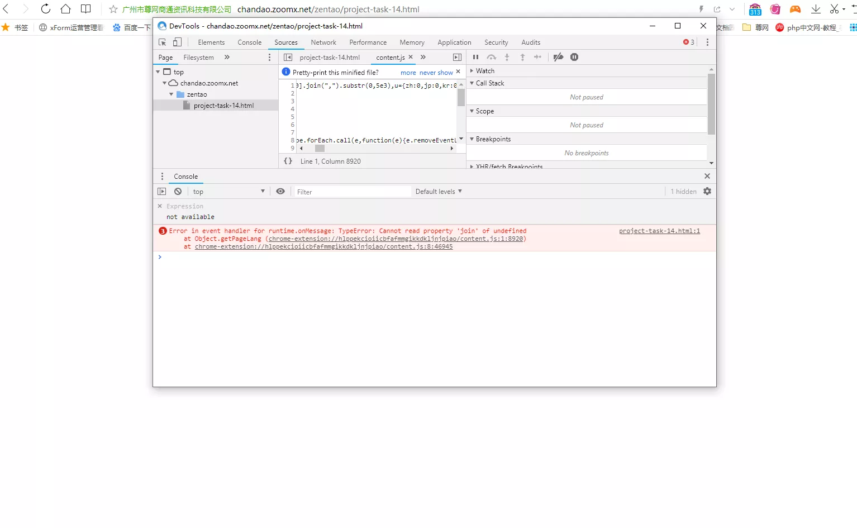Screen dimensions: 857x528
Task: Deactivate breakpoints icon in debugger toolbar
Action: [558, 57]
